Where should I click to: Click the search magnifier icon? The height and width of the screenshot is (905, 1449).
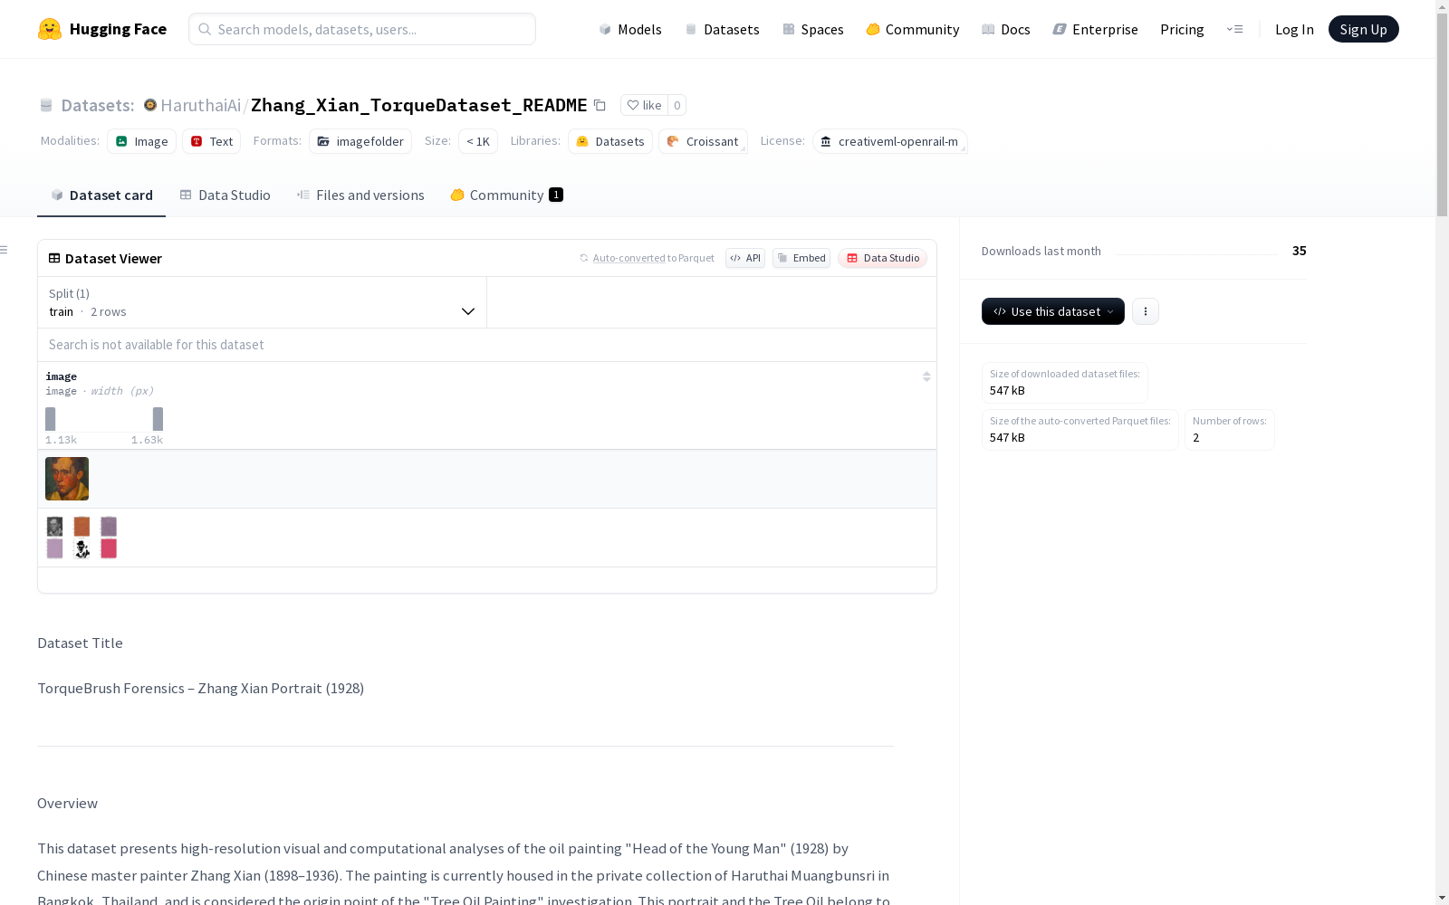(x=205, y=29)
